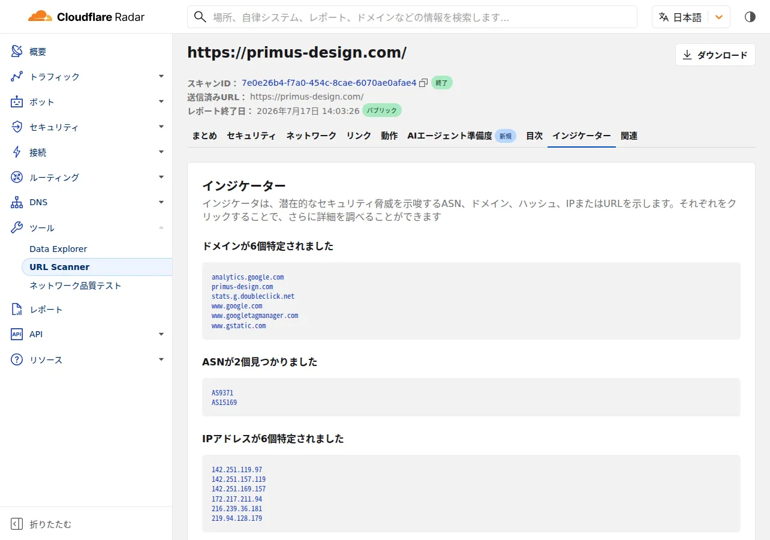Click IP address 142.251.119.97
Image resolution: width=770 pixels, height=540 pixels.
click(x=237, y=470)
